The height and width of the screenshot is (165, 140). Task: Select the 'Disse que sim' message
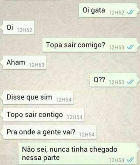38,97
